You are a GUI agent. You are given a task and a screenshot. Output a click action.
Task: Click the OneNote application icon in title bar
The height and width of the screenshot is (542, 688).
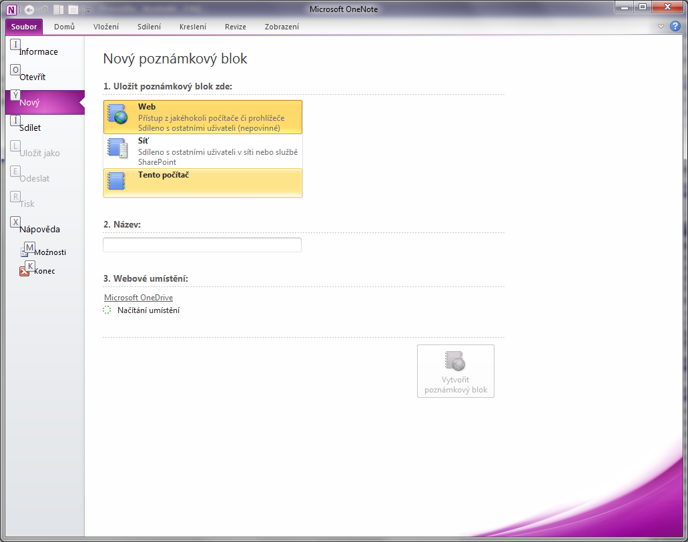pyautogui.click(x=11, y=9)
